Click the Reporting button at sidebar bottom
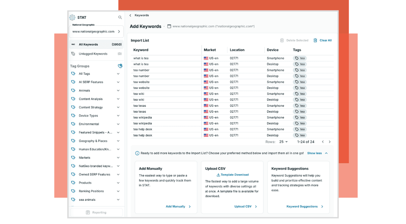Screen dimensions: 406x224 (x=96, y=213)
